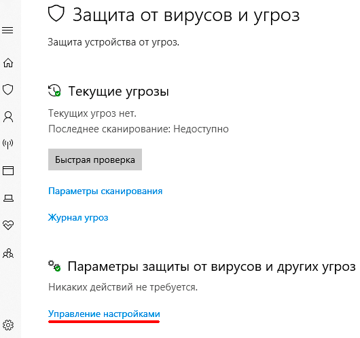Open account protection person icon

pyautogui.click(x=8, y=117)
